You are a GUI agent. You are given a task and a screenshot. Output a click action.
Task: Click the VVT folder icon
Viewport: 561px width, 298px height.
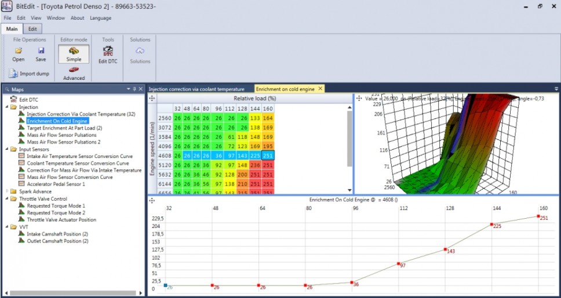(13, 226)
